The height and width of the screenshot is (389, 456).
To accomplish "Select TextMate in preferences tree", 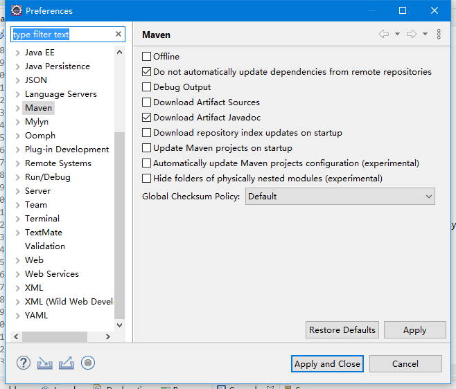I will click(x=44, y=233).
